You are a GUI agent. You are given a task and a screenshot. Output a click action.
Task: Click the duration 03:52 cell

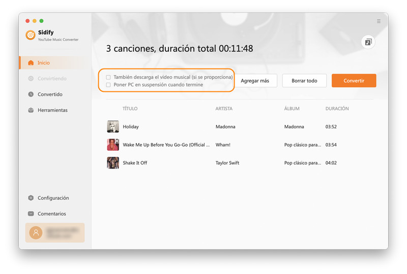(331, 127)
